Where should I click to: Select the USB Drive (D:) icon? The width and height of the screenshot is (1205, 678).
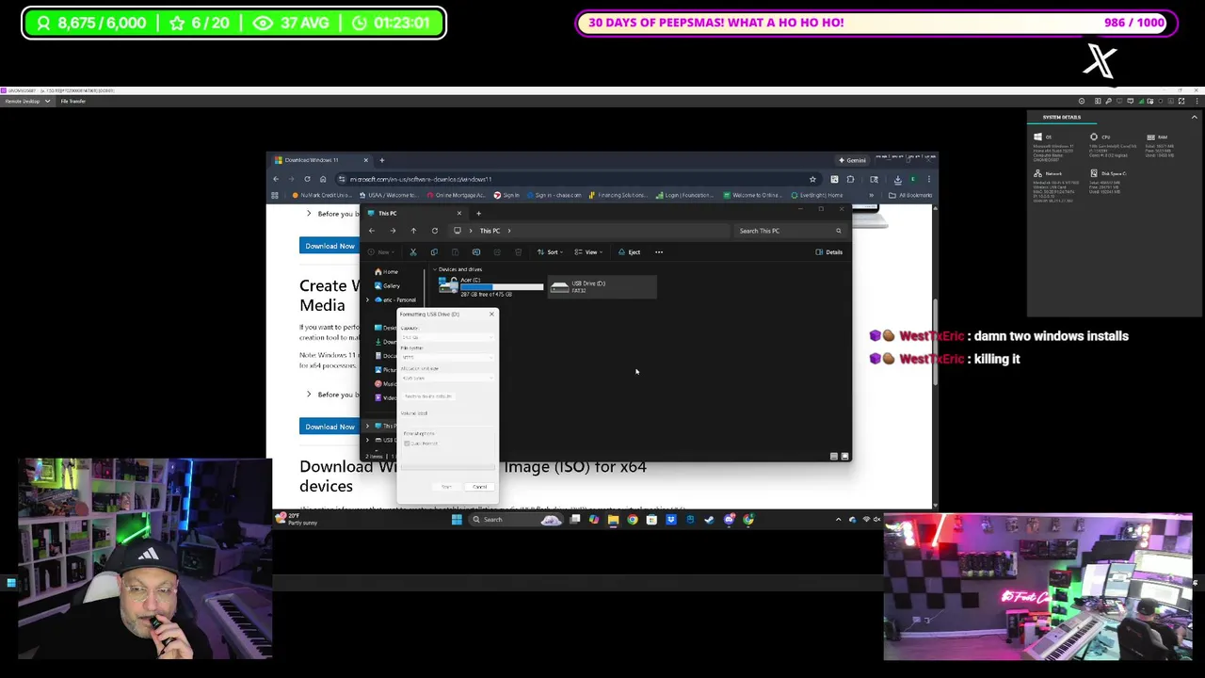tap(560, 287)
